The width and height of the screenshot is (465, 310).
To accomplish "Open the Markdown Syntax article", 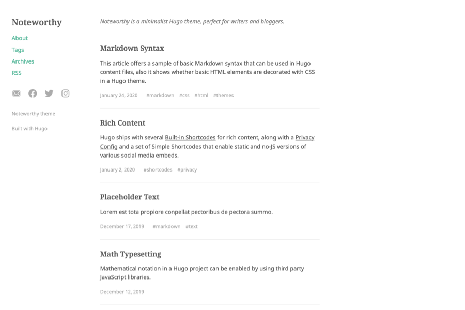I will [132, 49].
